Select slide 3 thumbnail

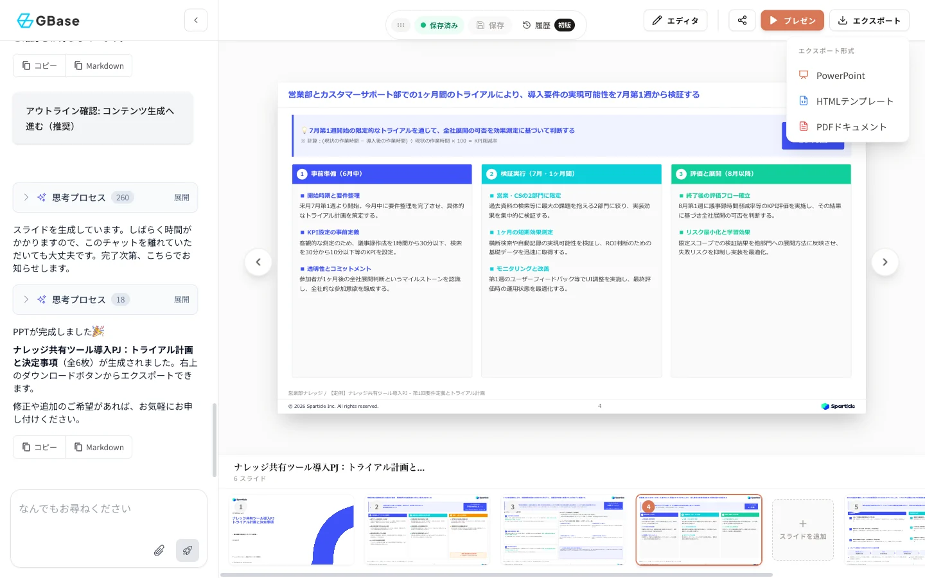click(x=563, y=530)
